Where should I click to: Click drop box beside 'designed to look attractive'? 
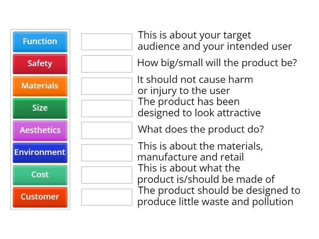point(106,108)
